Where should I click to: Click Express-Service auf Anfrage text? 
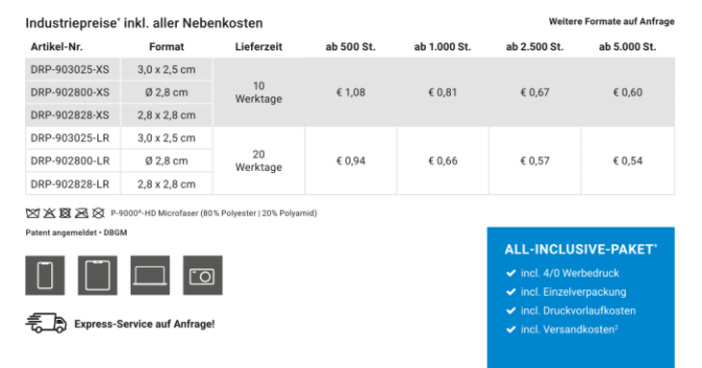[x=144, y=324]
